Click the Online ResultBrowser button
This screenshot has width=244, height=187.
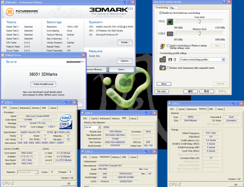pos(43,84)
